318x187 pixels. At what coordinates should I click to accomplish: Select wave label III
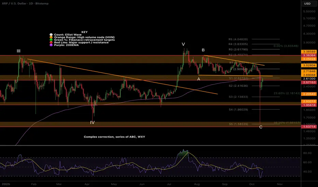(x=18, y=51)
